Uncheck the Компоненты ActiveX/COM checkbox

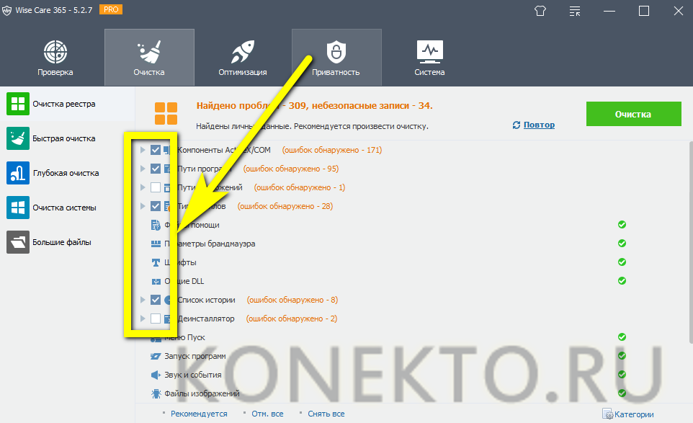tap(155, 150)
